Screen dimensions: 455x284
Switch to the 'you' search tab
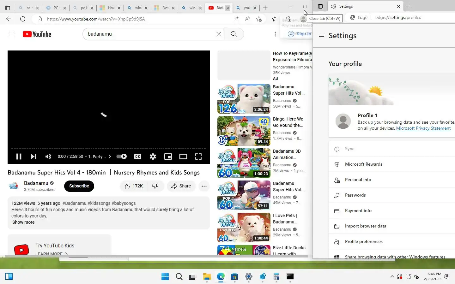tap(246, 8)
